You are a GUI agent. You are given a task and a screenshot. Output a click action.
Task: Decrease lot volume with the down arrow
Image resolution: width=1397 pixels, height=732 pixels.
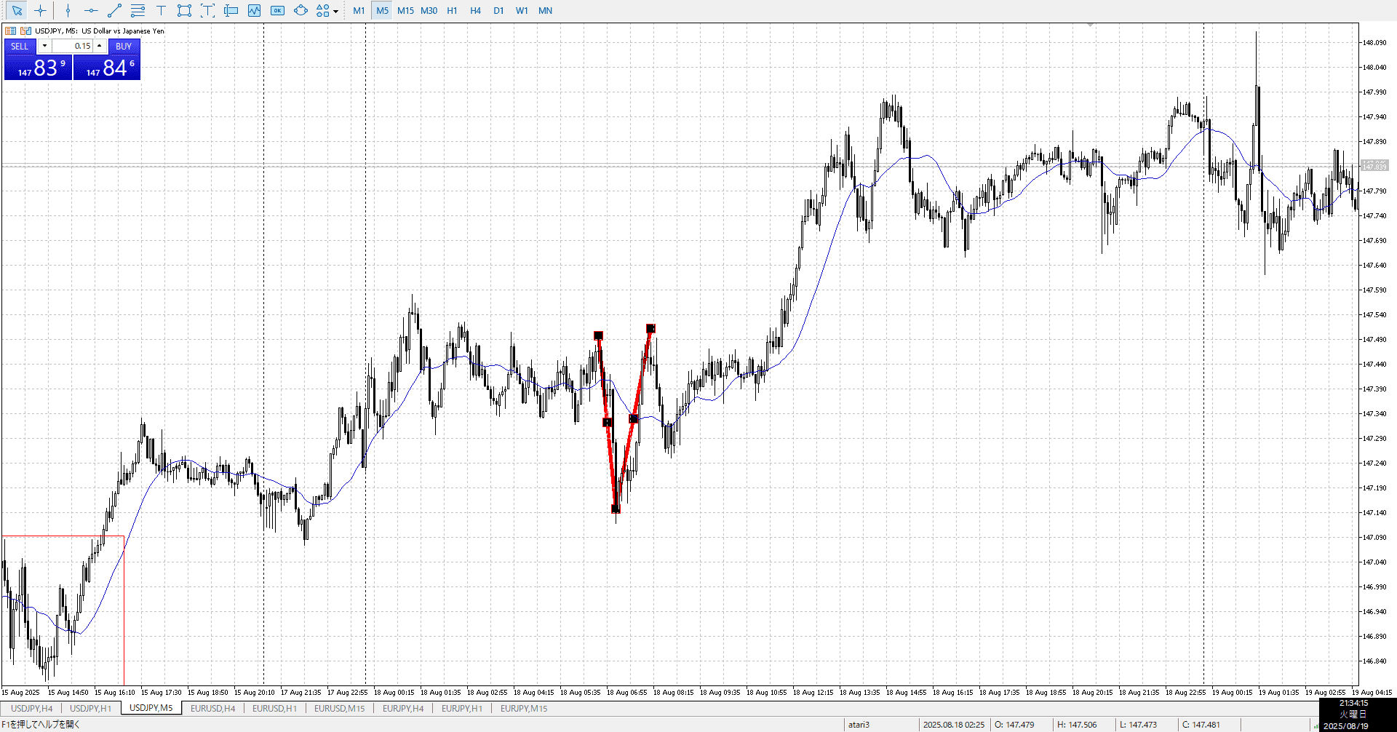44,46
